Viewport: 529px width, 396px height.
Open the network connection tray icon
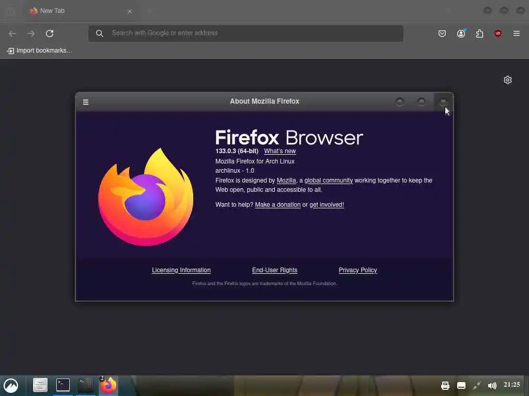click(x=477, y=386)
